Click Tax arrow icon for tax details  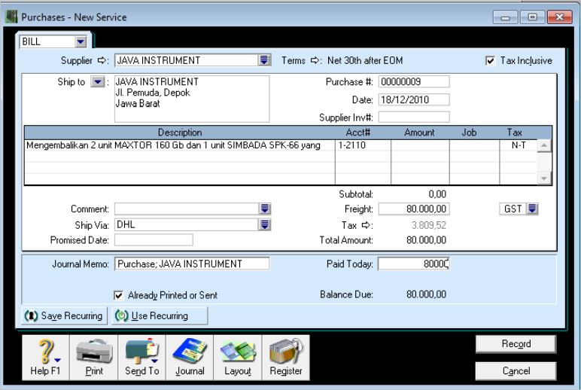[x=366, y=225]
